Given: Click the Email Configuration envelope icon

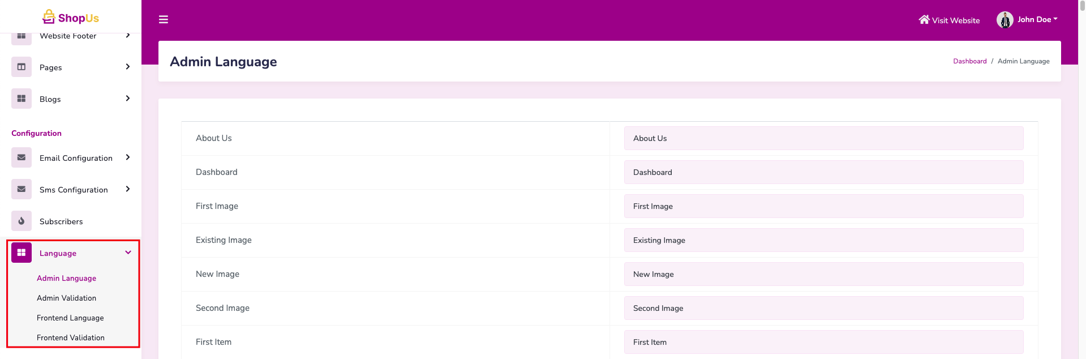Looking at the screenshot, I should pos(22,157).
